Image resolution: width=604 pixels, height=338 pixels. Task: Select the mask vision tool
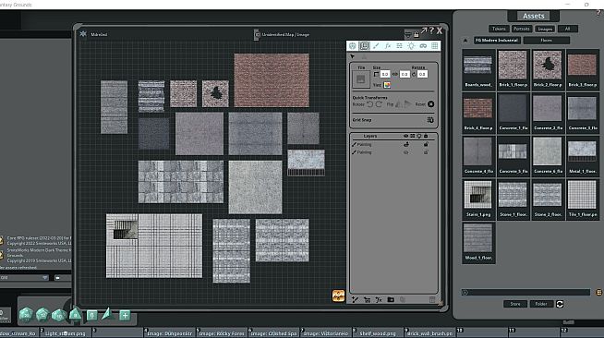(x=423, y=46)
